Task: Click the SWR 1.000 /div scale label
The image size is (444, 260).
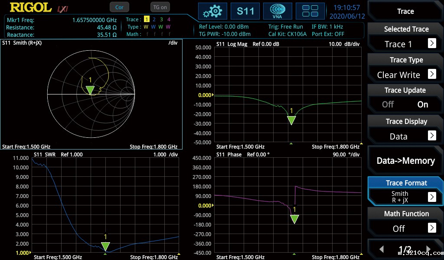Action: [x=166, y=154]
